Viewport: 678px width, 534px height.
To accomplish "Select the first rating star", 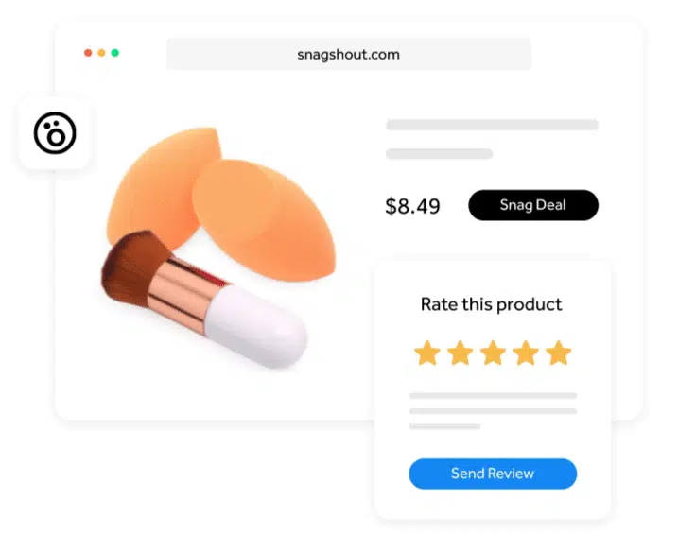I will pos(427,353).
